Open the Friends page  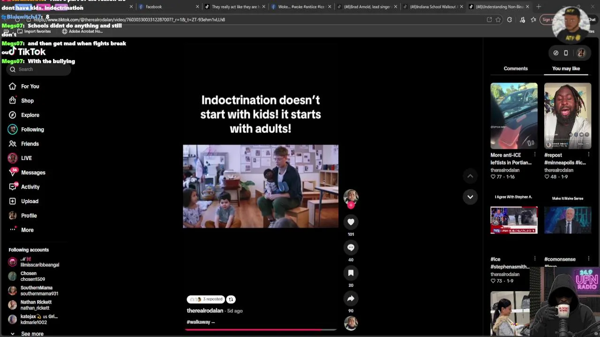24,144
